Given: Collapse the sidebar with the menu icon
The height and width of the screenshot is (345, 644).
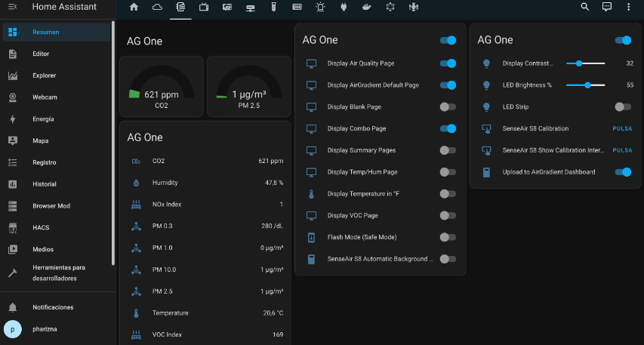Looking at the screenshot, I should tap(12, 7).
